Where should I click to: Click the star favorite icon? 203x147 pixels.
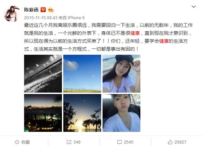[x=17, y=142]
